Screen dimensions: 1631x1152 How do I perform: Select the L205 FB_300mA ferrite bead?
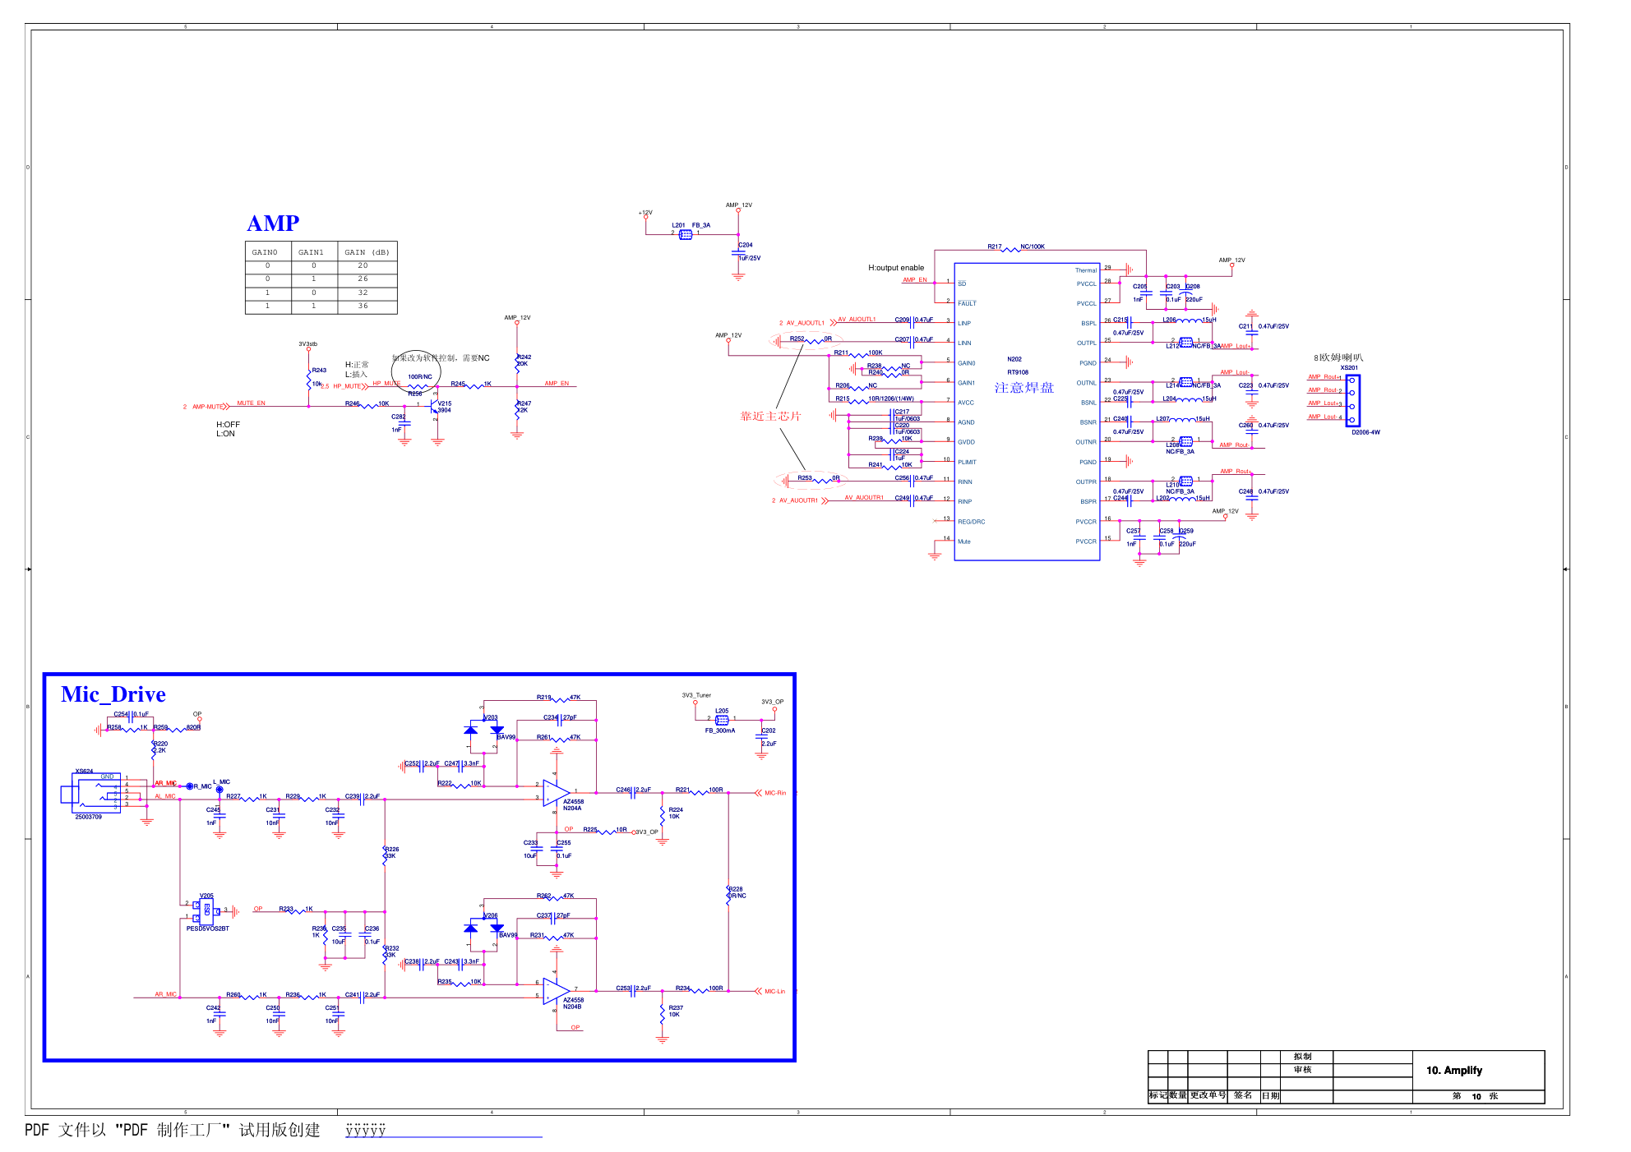pos(722,720)
